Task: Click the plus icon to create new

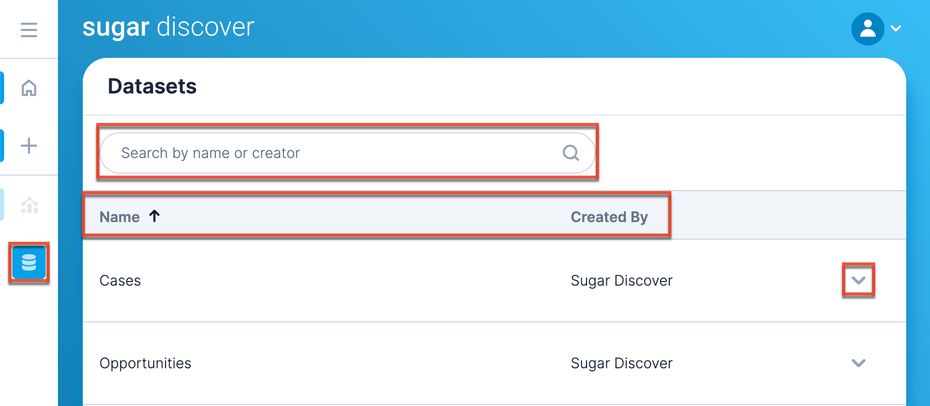Action: point(29,146)
